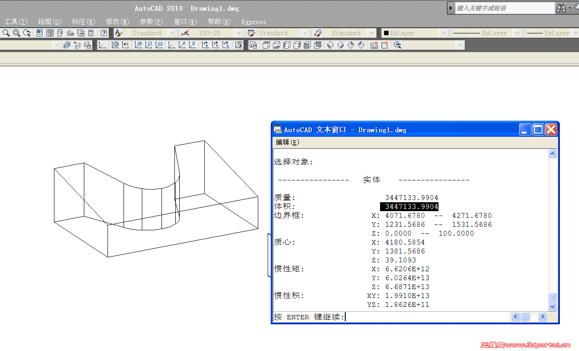Open the ByLayer linetype dropdown
The image size is (579, 351).
pyautogui.click(x=517, y=33)
